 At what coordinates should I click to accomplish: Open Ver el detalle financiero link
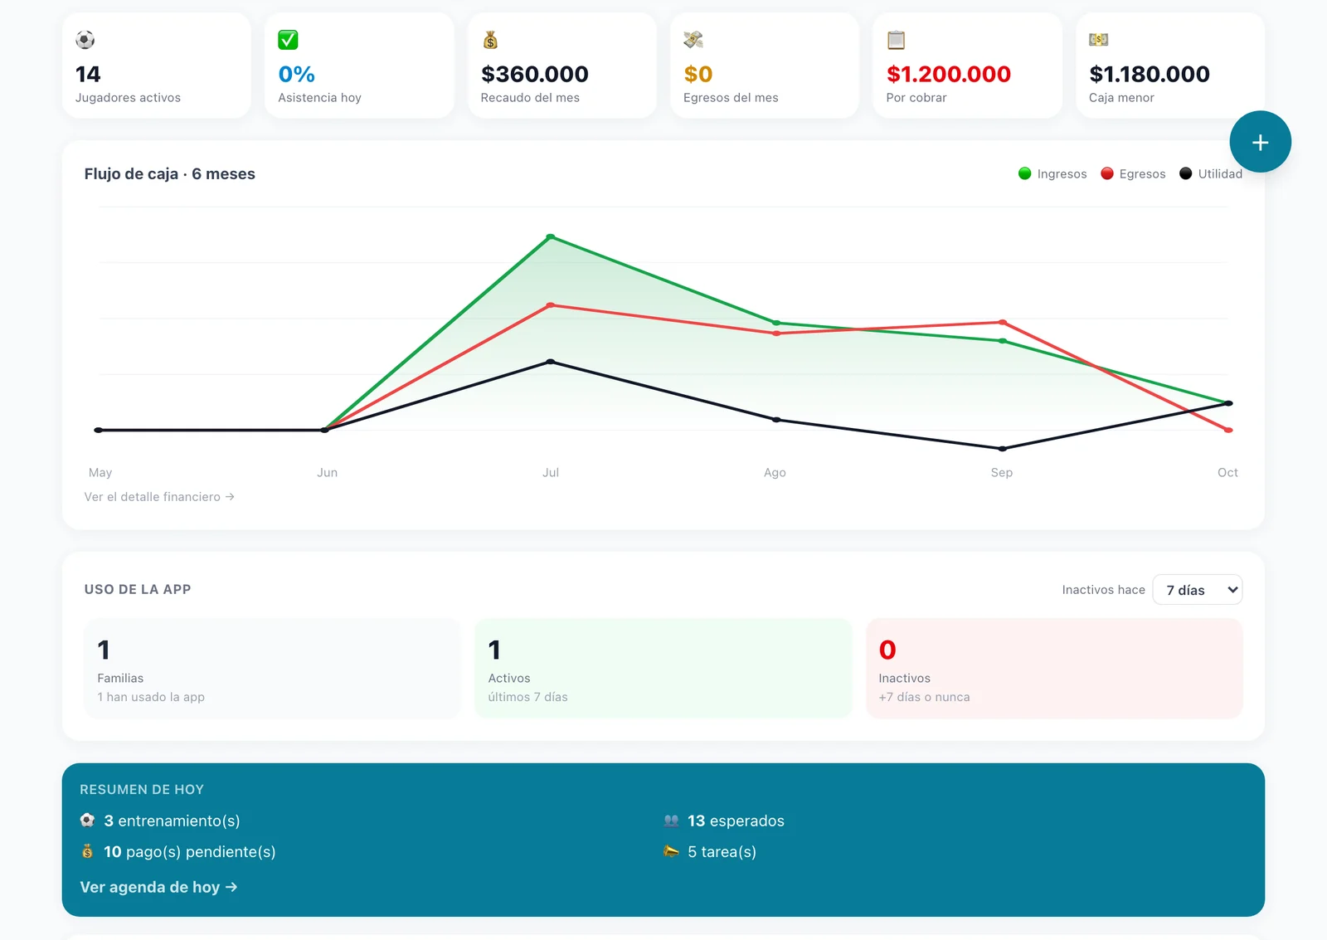[159, 497]
